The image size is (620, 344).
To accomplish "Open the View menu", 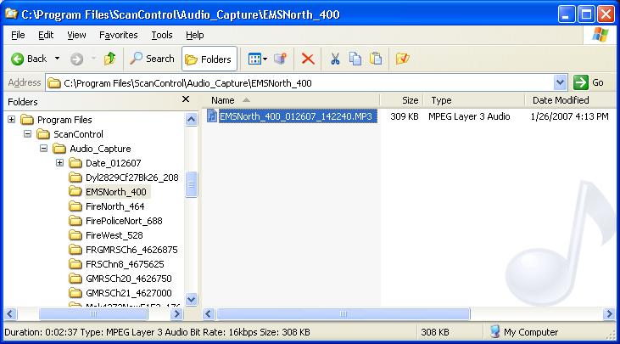I will coord(76,35).
